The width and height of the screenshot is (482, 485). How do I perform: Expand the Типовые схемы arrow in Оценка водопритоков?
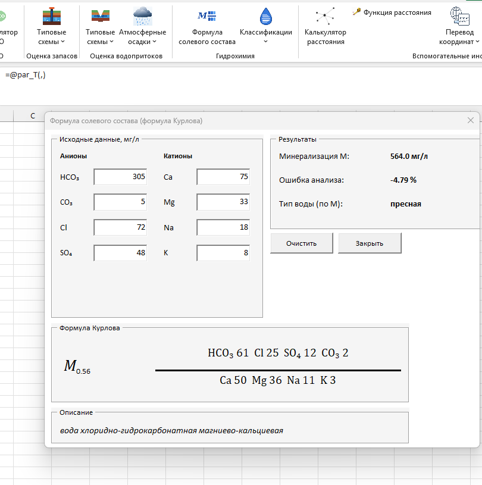pos(112,42)
